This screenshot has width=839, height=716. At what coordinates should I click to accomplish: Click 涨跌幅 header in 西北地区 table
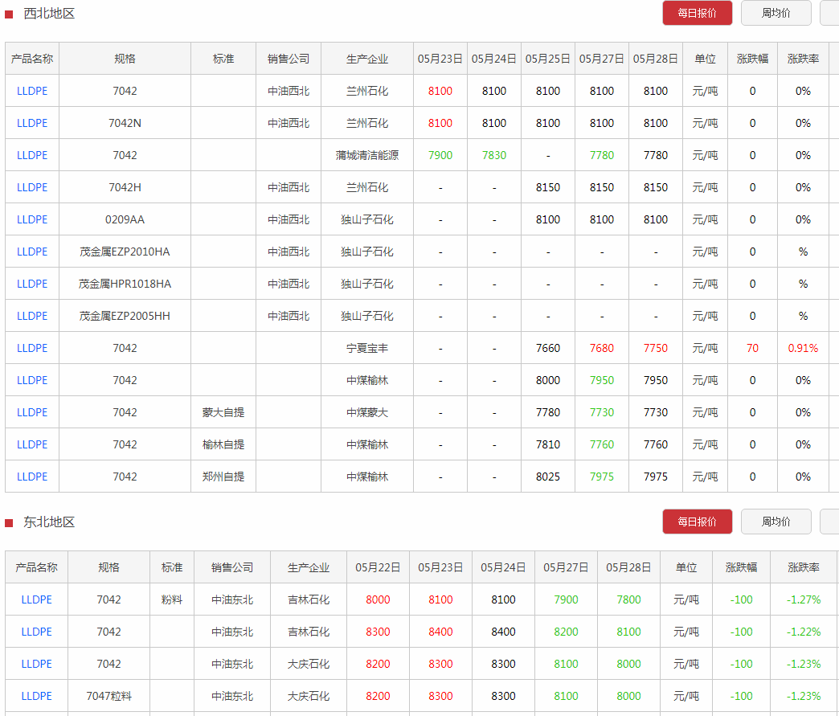(752, 59)
